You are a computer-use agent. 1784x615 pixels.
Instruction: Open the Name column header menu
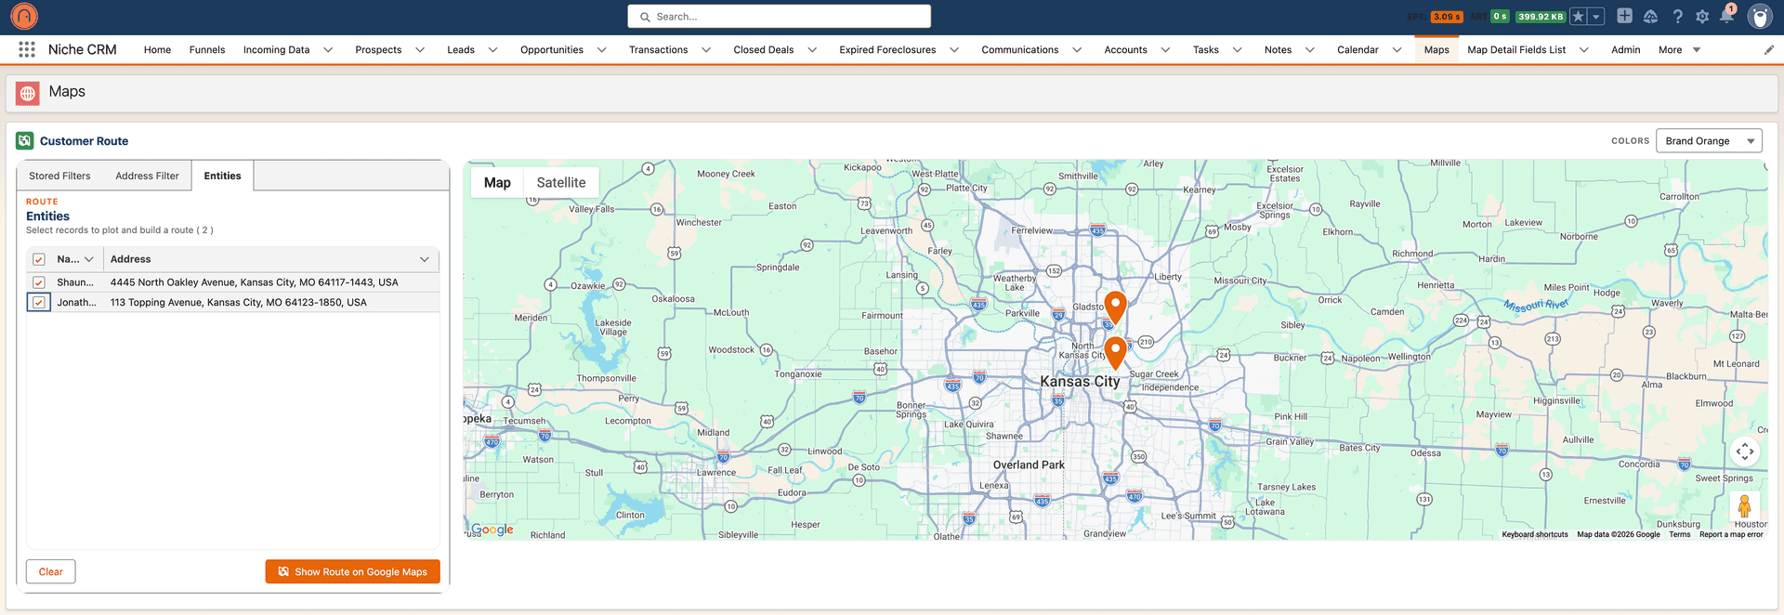coord(89,259)
